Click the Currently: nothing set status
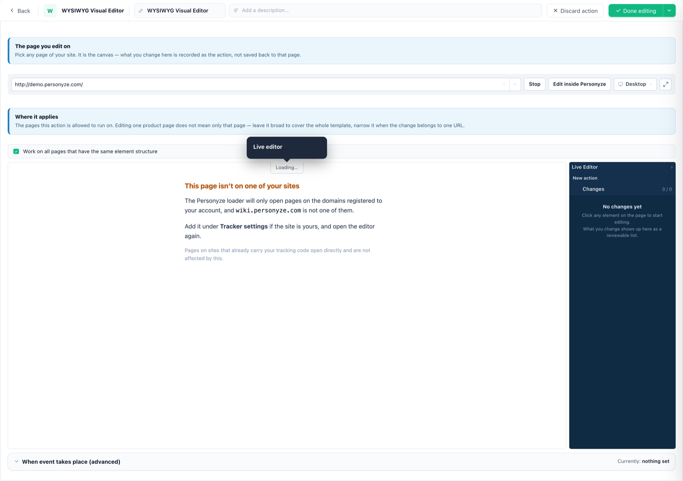The width and height of the screenshot is (683, 481). 643,461
